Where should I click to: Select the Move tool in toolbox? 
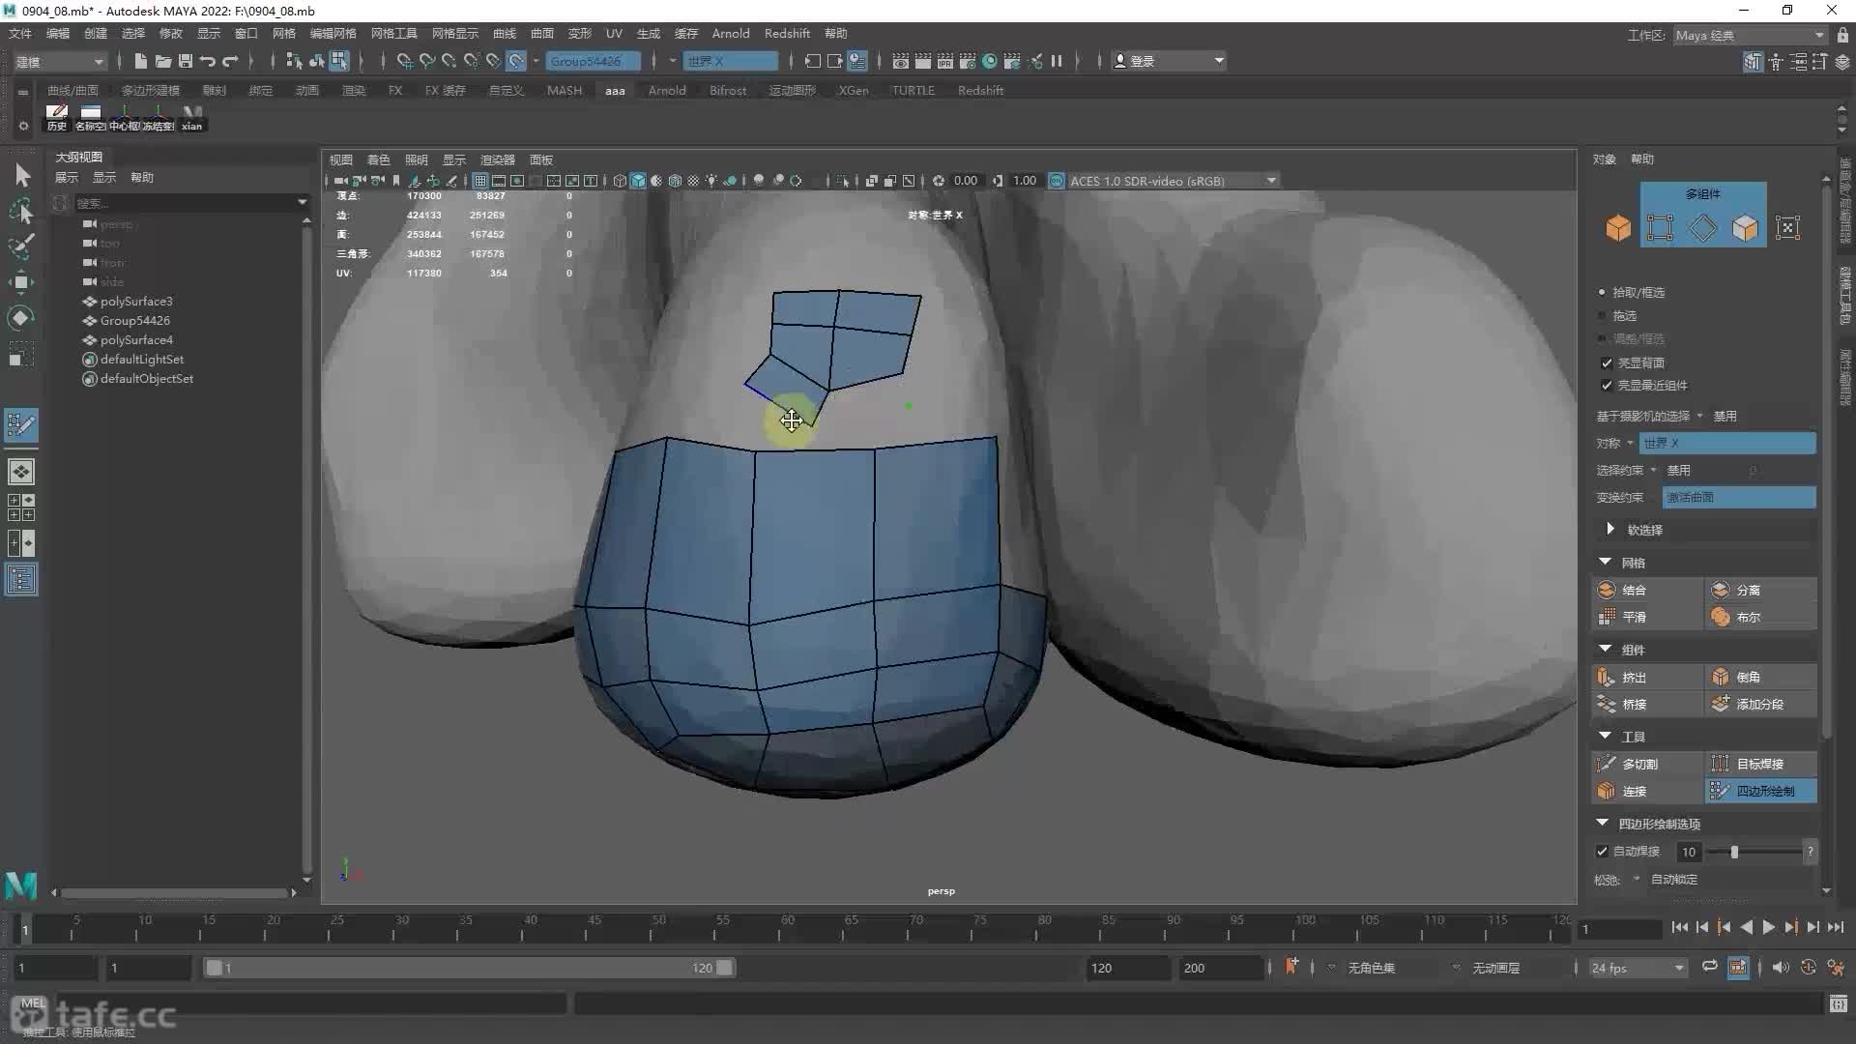(x=21, y=282)
